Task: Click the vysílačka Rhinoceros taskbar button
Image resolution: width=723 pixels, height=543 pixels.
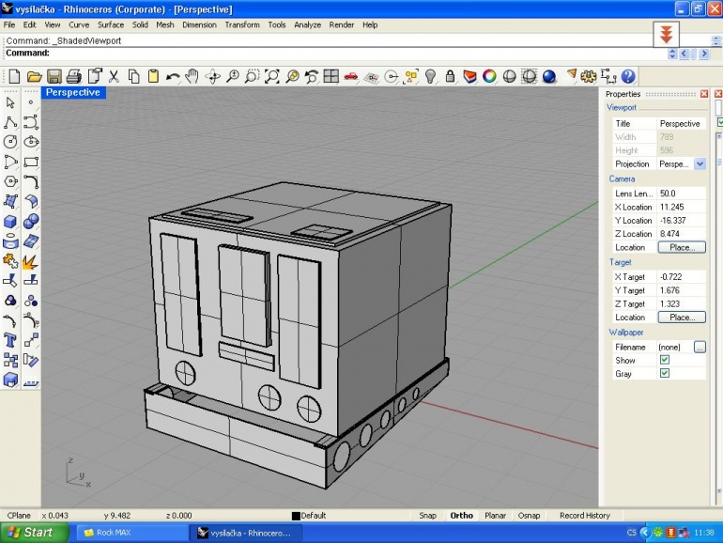Action: [246, 533]
